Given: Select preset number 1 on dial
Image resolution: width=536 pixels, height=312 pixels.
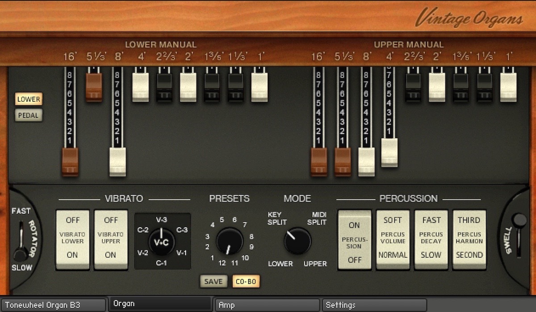Looking at the screenshot, I should pyautogui.click(x=212, y=258).
